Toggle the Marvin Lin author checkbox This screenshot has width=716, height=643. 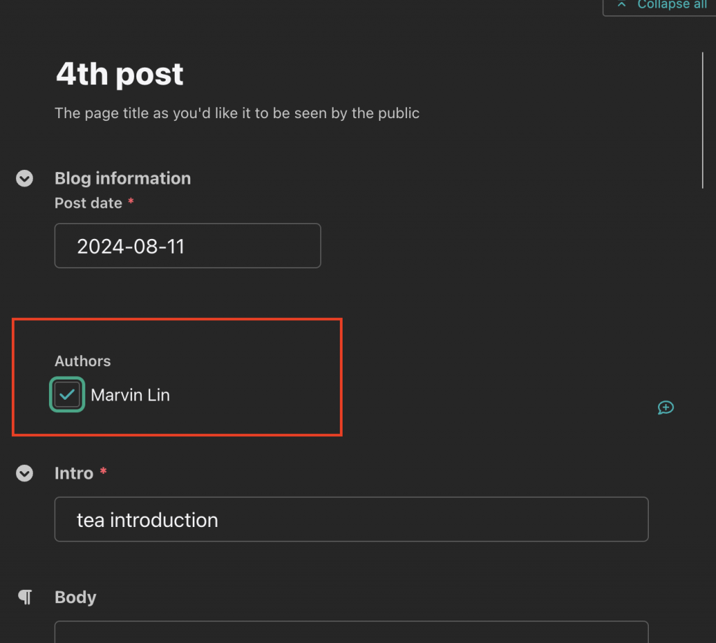[67, 394]
